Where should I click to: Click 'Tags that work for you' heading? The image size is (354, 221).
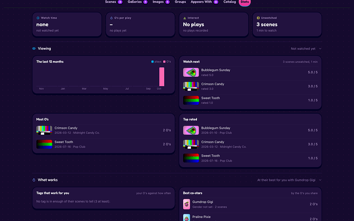coord(53,193)
